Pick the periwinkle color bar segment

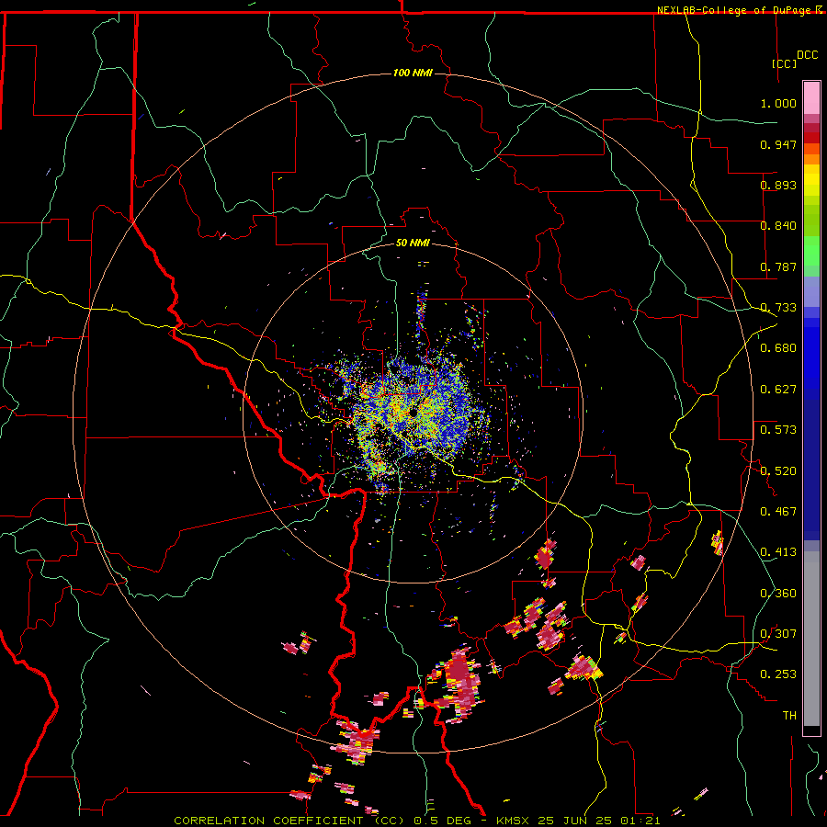(x=811, y=291)
